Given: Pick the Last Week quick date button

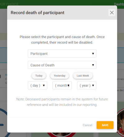Looking at the screenshot, I should pyautogui.click(x=83, y=76).
